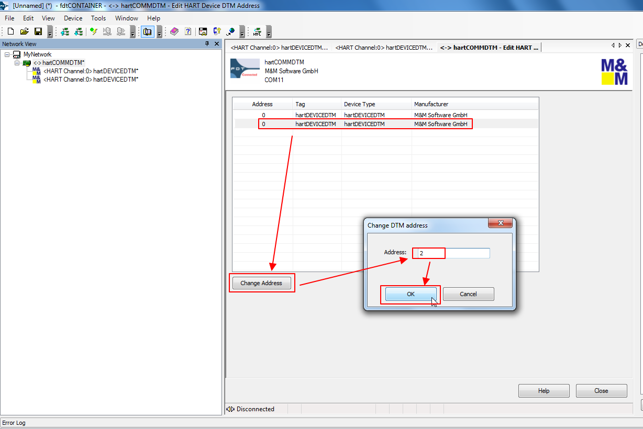
Task: Open the Error Log panel
Action: click(x=14, y=423)
